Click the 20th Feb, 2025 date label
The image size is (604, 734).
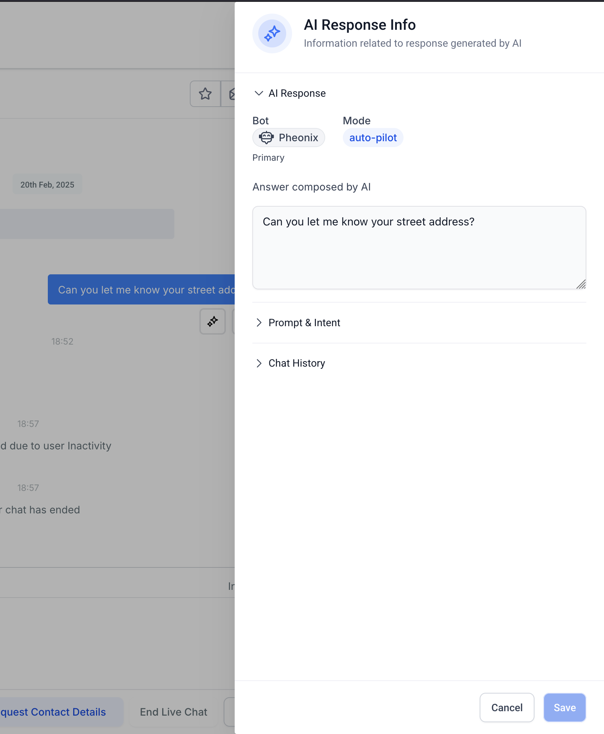47,185
